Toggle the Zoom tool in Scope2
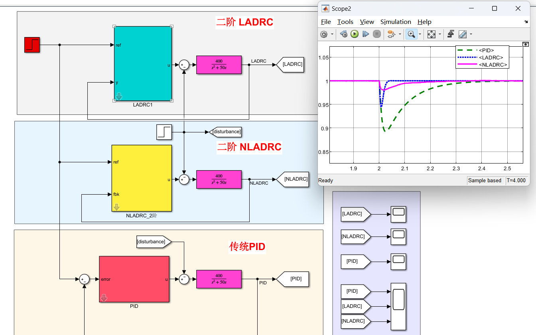This screenshot has width=536, height=335. [x=411, y=34]
